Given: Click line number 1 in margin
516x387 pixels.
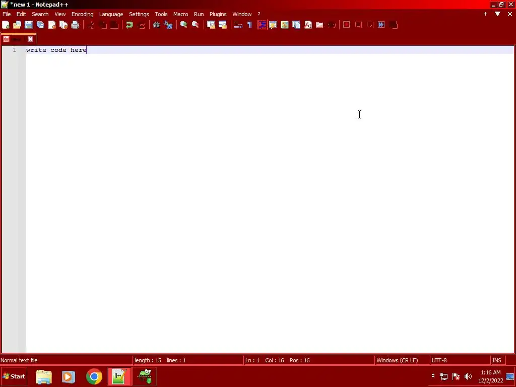Looking at the screenshot, I should click(14, 50).
